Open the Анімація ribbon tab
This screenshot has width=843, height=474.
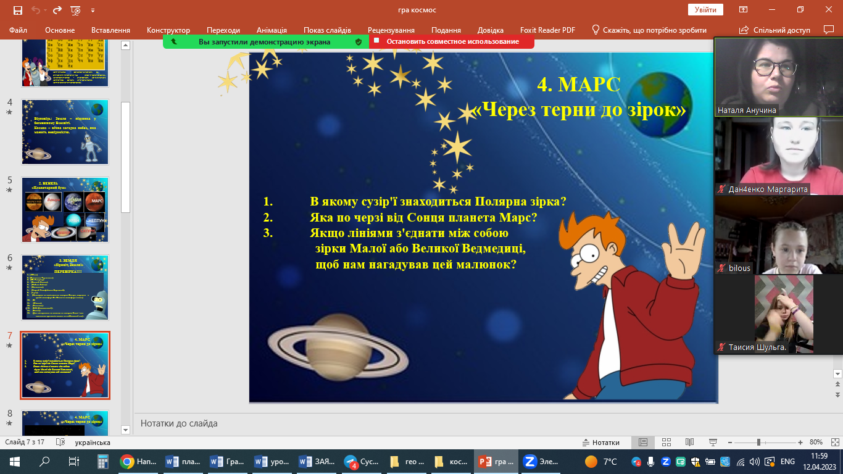(x=272, y=30)
